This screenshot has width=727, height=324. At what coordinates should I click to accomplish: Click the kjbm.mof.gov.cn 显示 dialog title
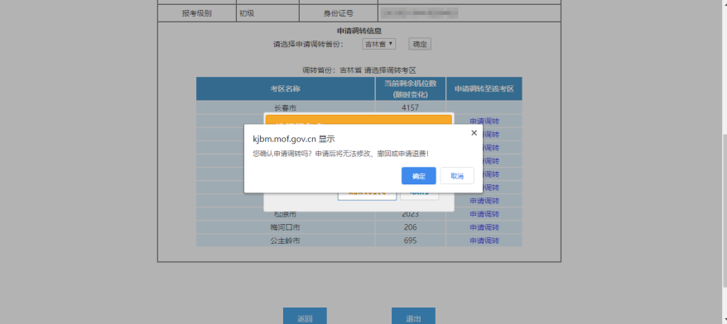293,139
